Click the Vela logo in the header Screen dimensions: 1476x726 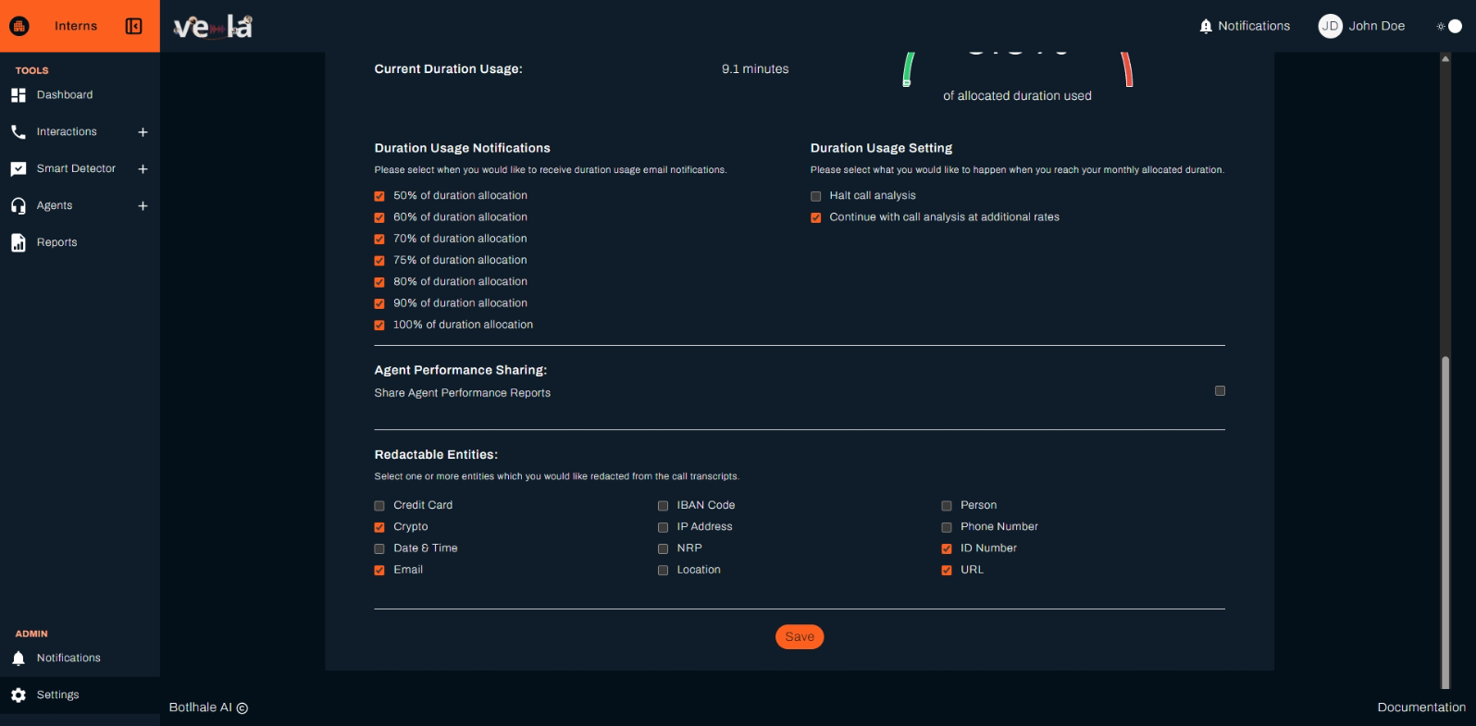click(213, 26)
